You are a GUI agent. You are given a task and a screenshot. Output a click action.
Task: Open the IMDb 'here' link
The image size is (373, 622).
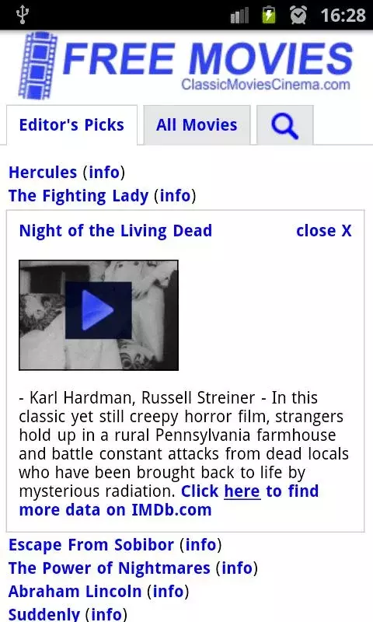242,491
